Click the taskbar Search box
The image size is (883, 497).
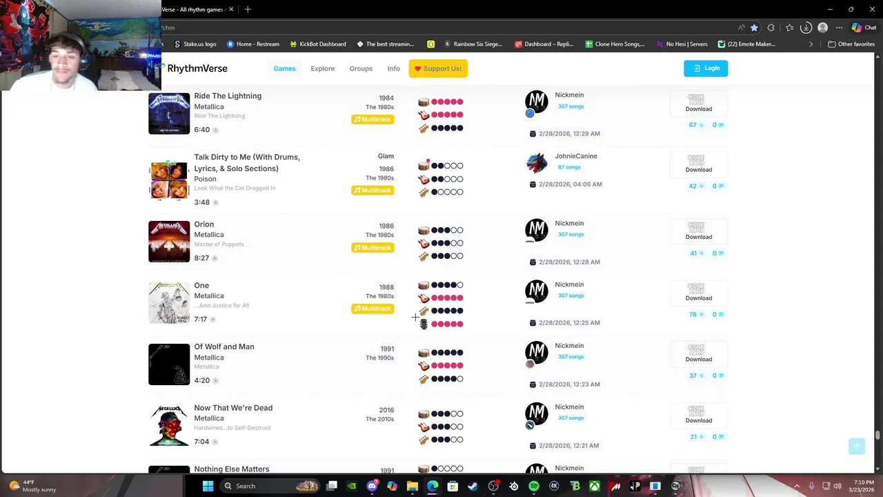point(270,486)
